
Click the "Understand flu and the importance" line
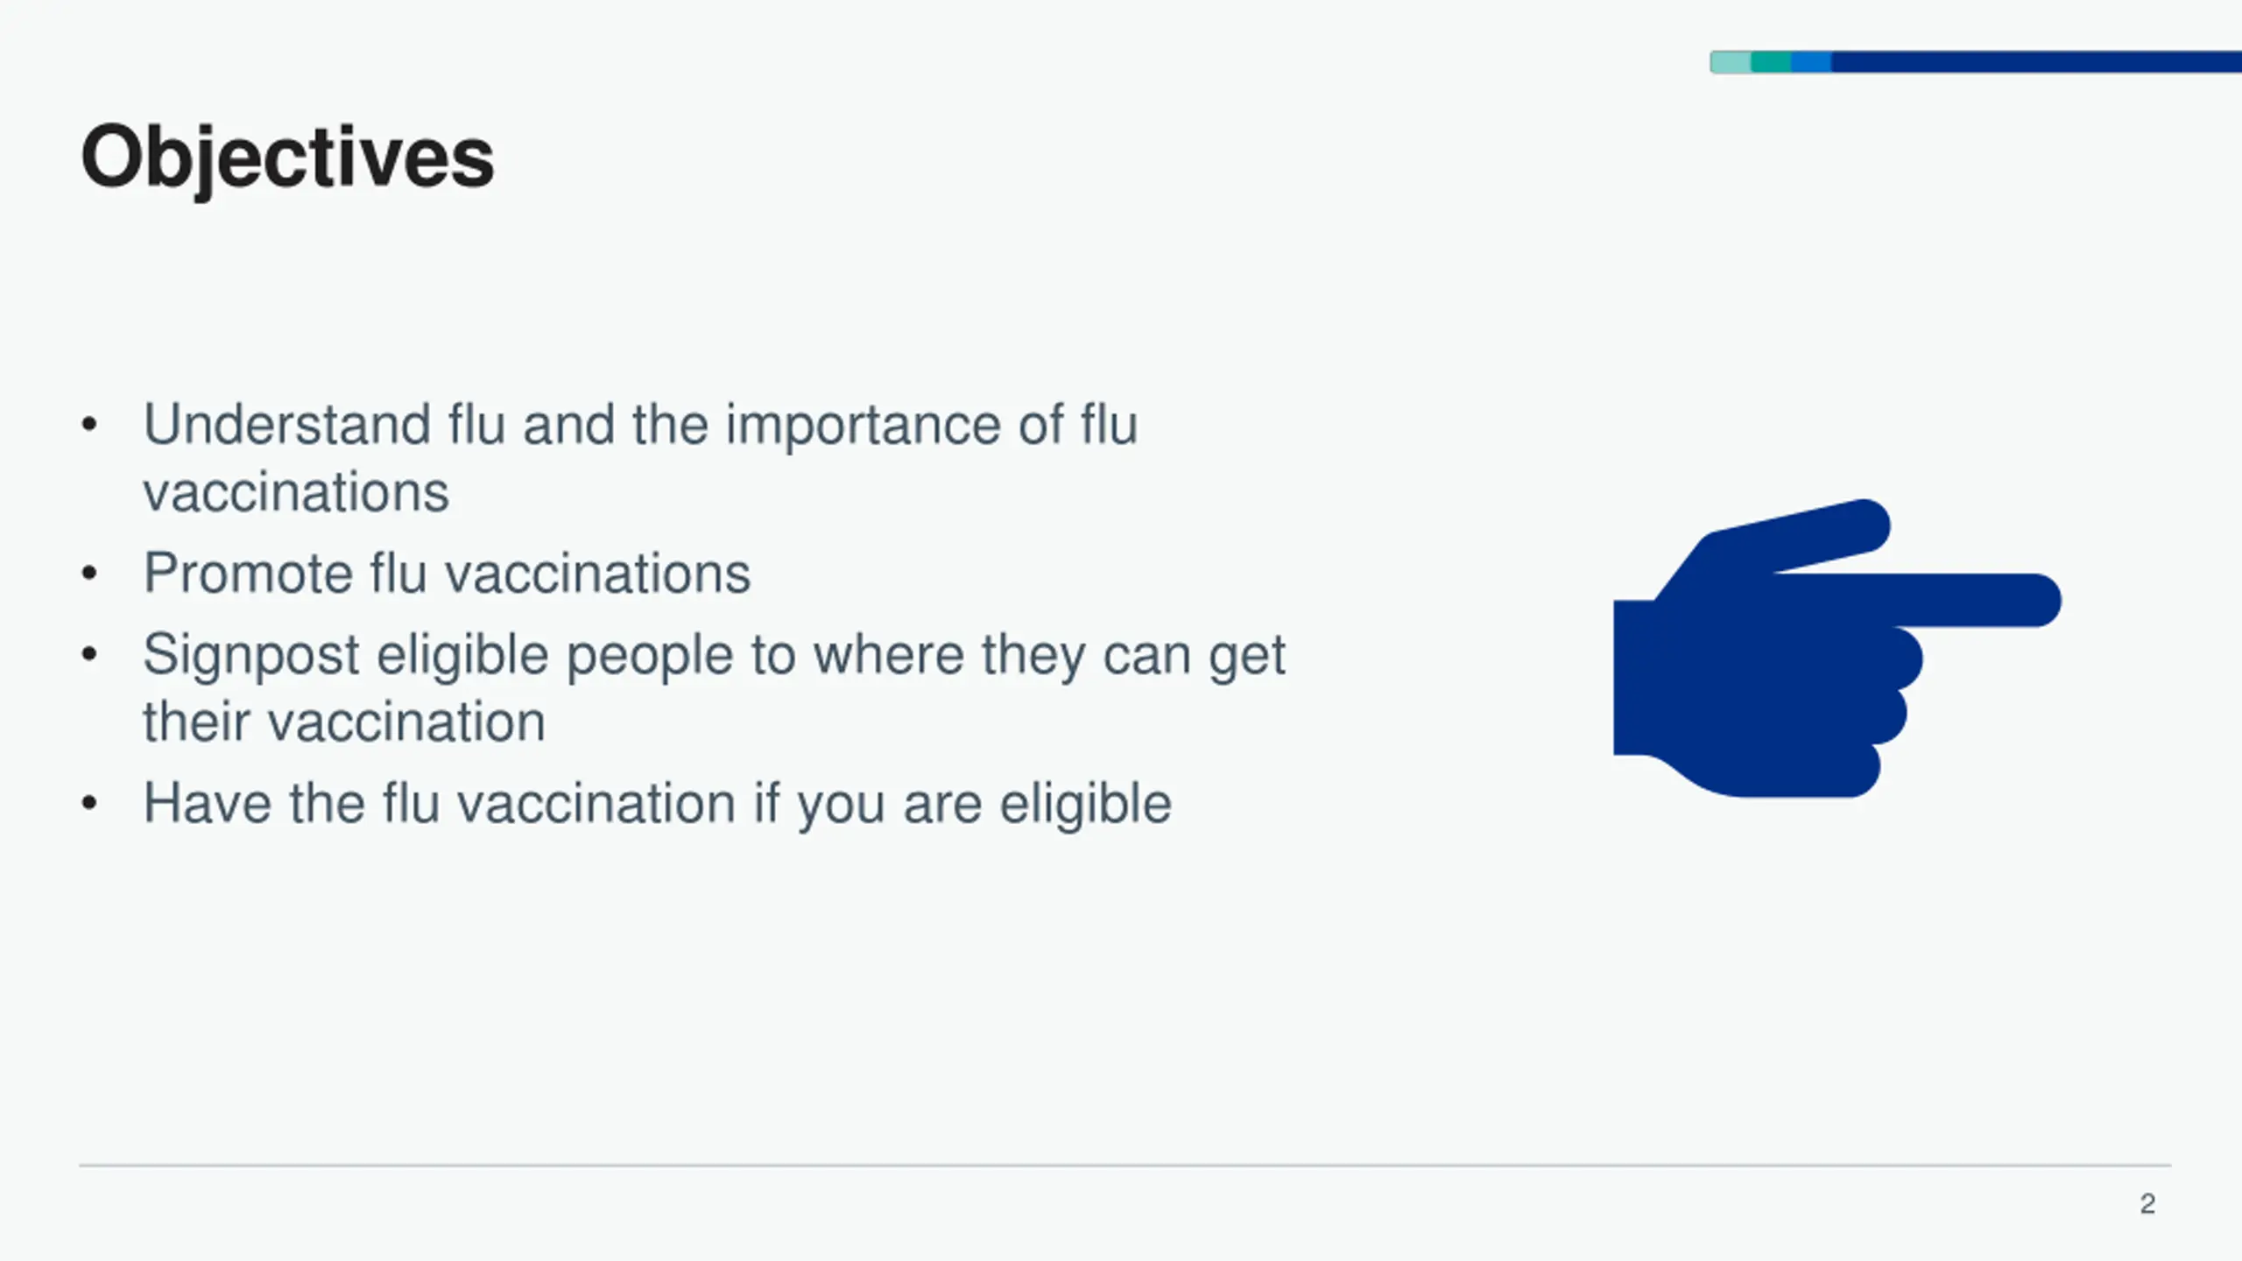click(x=639, y=426)
